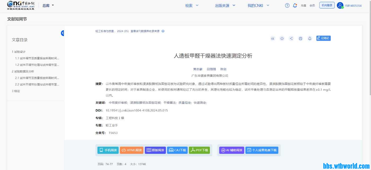Collapse the 文章目录 sidebar with the blue arrow

click(63, 33)
